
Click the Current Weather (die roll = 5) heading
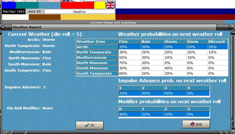click(x=45, y=34)
